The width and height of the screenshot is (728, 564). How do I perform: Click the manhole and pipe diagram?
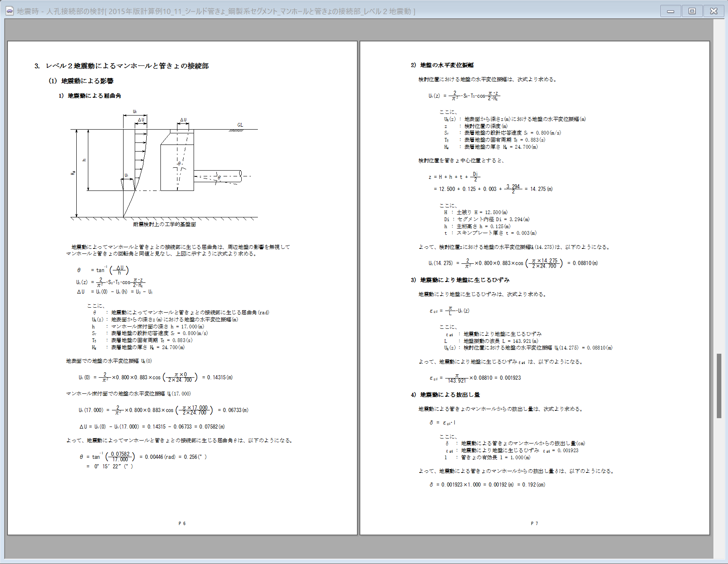[x=164, y=166]
